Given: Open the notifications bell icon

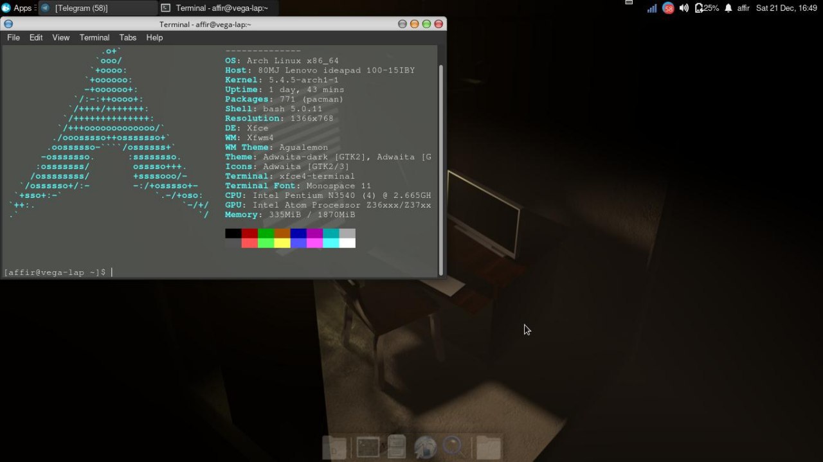Looking at the screenshot, I should [x=728, y=8].
